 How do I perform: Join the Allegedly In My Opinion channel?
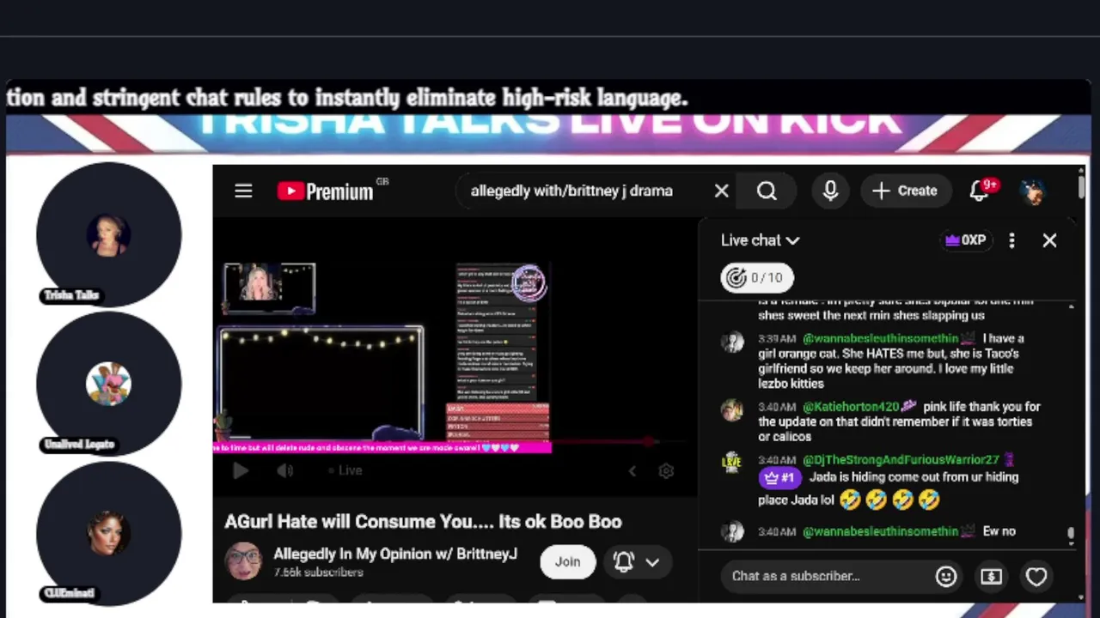[567, 561]
